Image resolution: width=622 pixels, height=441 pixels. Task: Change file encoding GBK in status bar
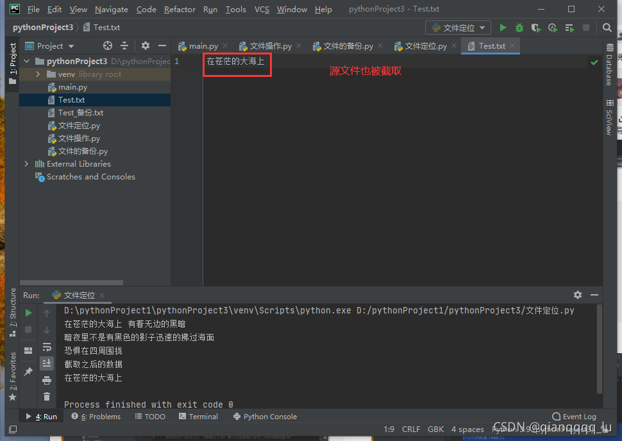pos(435,429)
